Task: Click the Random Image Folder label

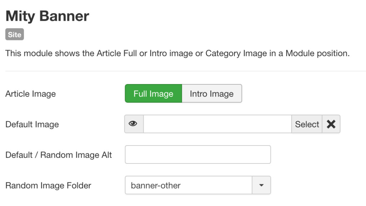Action: pyautogui.click(x=48, y=186)
